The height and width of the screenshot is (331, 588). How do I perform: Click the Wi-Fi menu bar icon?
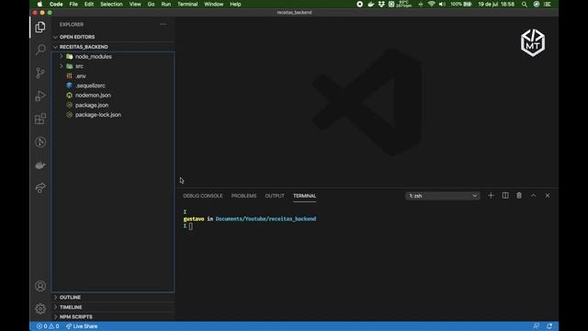click(431, 4)
